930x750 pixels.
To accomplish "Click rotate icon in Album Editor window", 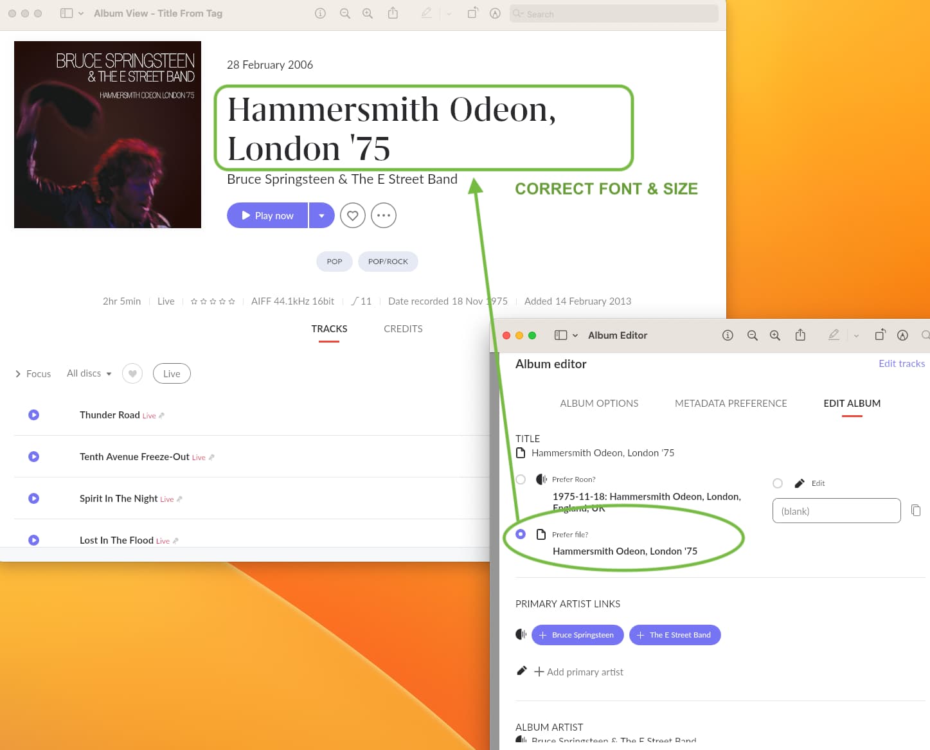I will (x=880, y=335).
